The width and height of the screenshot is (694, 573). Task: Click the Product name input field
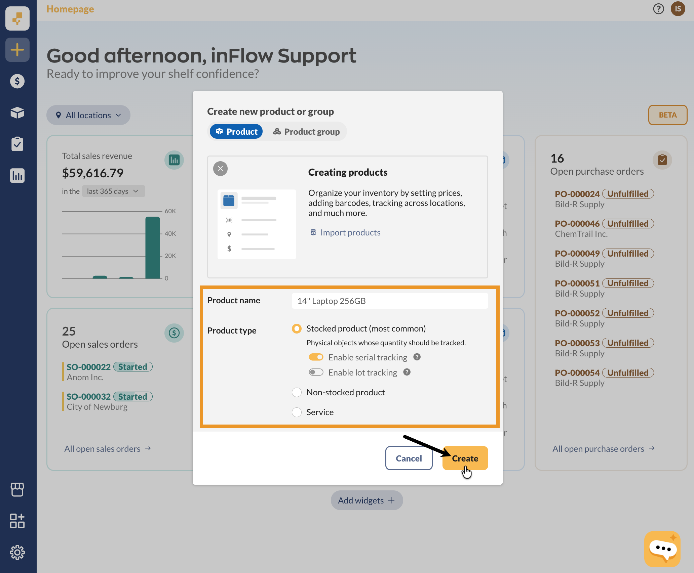(390, 301)
